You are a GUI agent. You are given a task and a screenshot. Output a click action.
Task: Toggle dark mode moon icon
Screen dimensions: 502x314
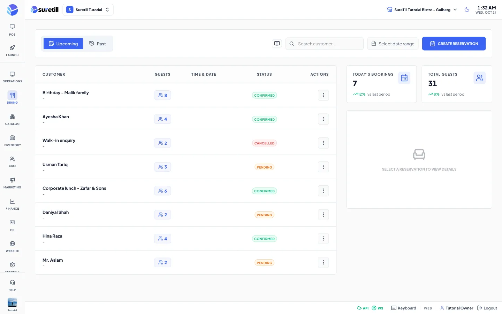click(467, 10)
